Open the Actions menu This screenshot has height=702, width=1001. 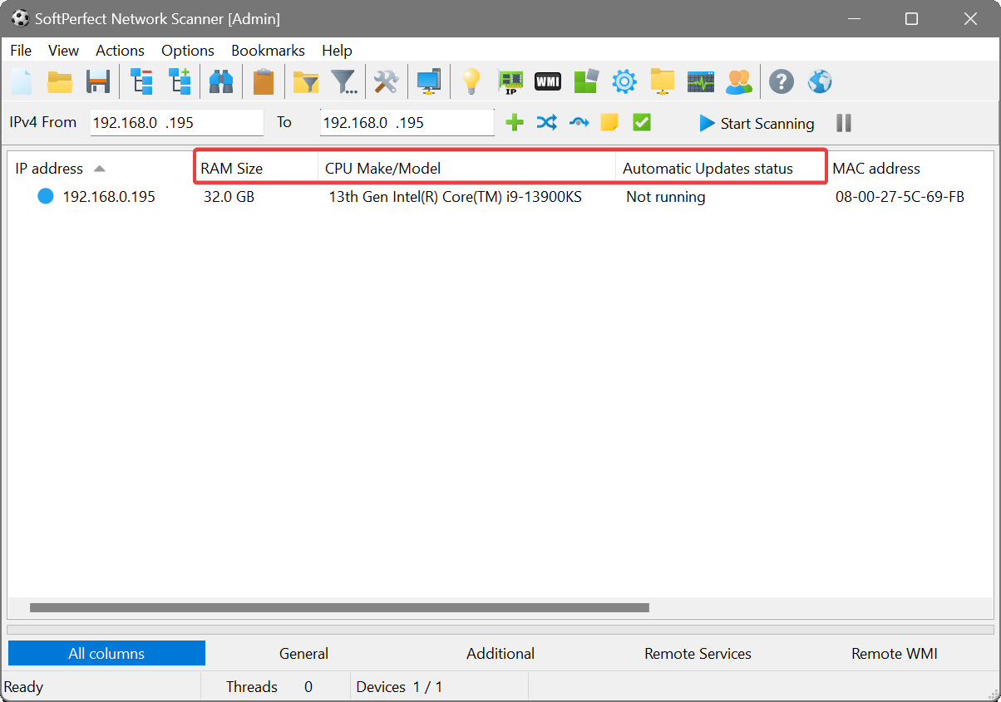pos(120,51)
